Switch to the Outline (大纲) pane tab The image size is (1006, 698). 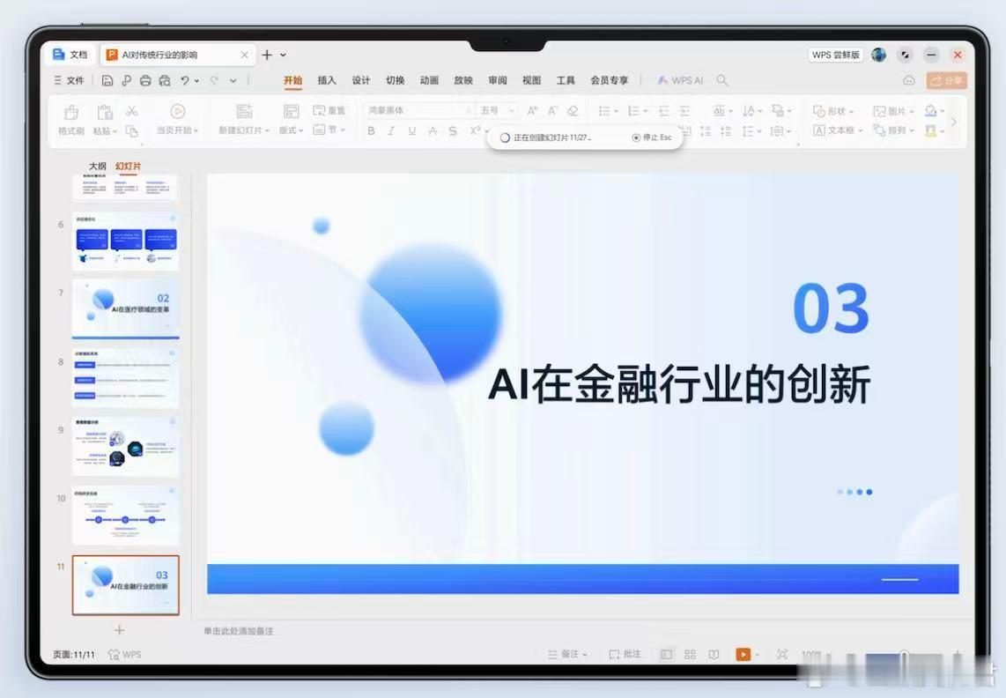98,167
